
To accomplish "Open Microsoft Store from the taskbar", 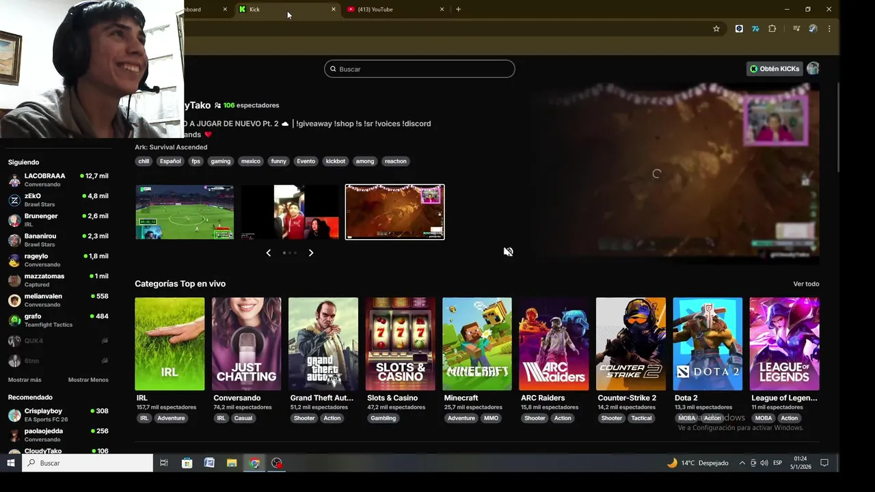I will (x=187, y=463).
